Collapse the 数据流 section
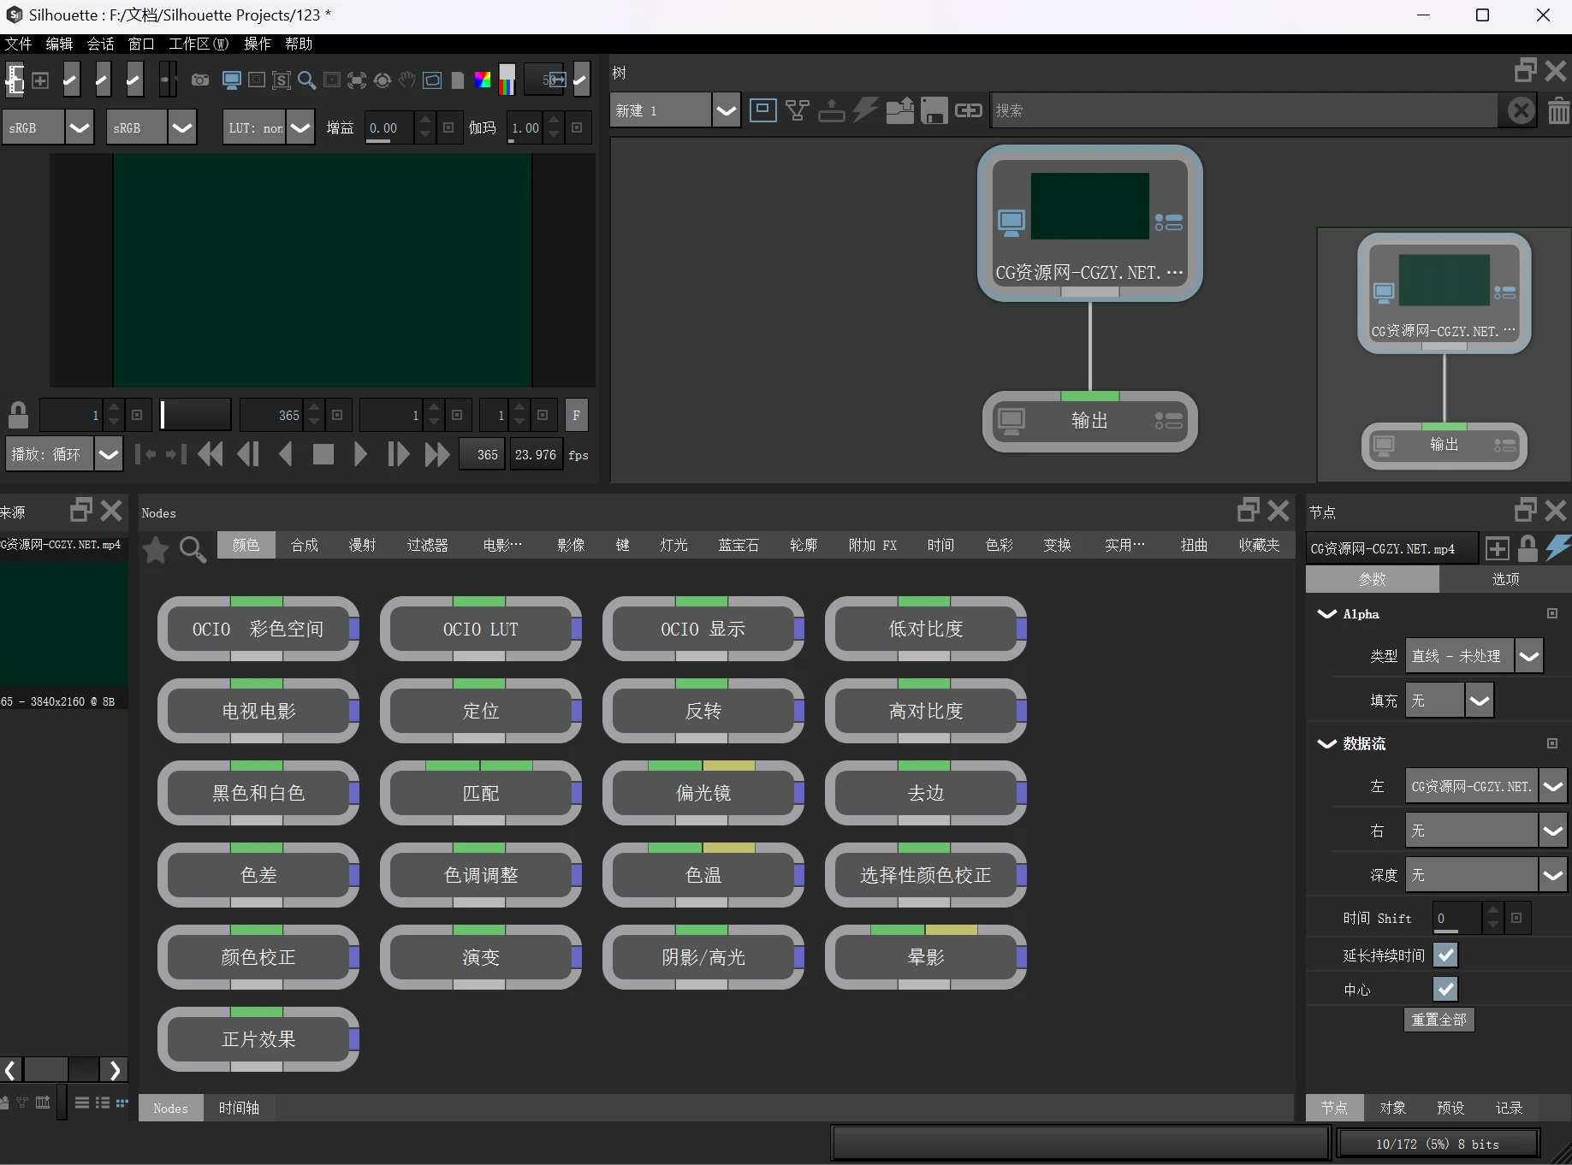This screenshot has height=1165, width=1572. coord(1326,743)
